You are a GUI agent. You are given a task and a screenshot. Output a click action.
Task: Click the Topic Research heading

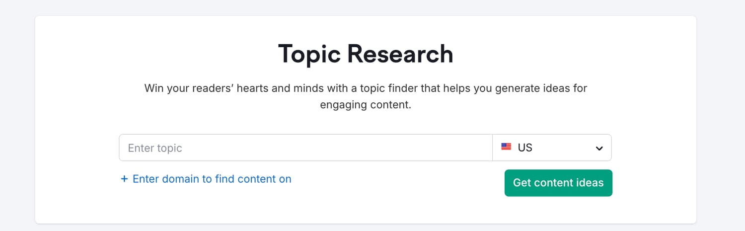pyautogui.click(x=366, y=54)
